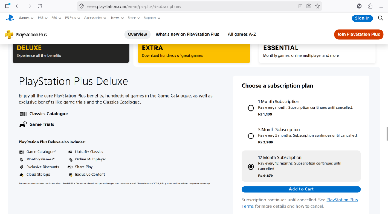This screenshot has height=214, width=388.
Task: Select the 3 Month Subscription option
Action: click(x=251, y=136)
